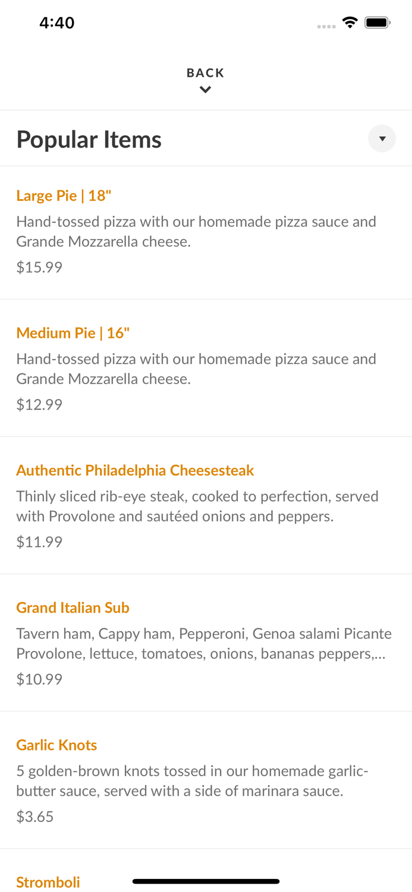The width and height of the screenshot is (412, 892).
Task: Tap the $15.99 price on Large Pie
Action: point(39,267)
